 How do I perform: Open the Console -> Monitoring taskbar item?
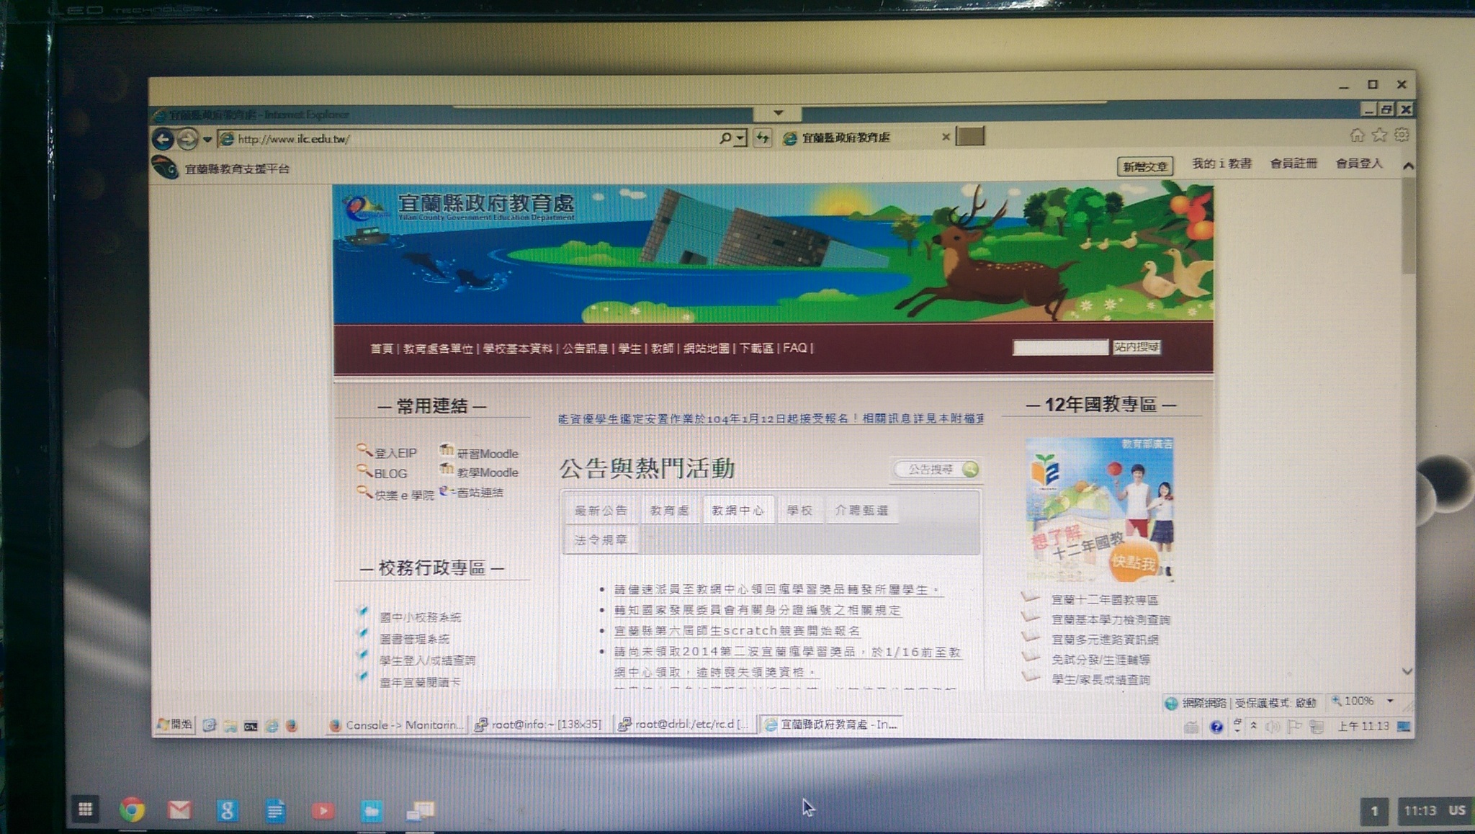point(395,725)
